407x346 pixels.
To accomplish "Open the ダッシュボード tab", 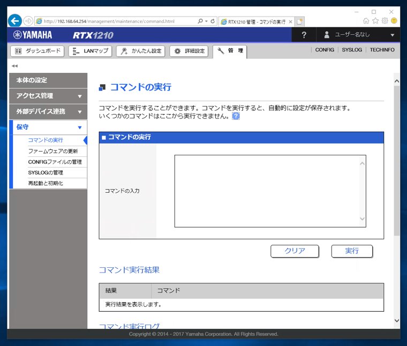I will 37,51.
